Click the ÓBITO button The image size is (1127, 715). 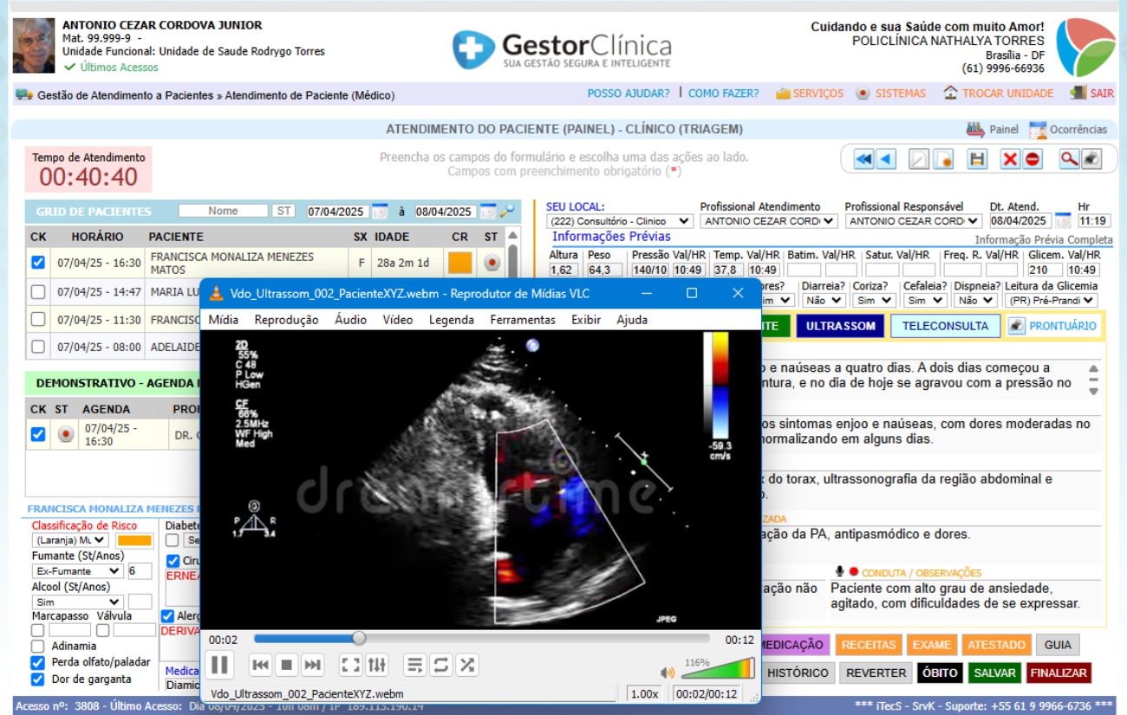click(940, 673)
